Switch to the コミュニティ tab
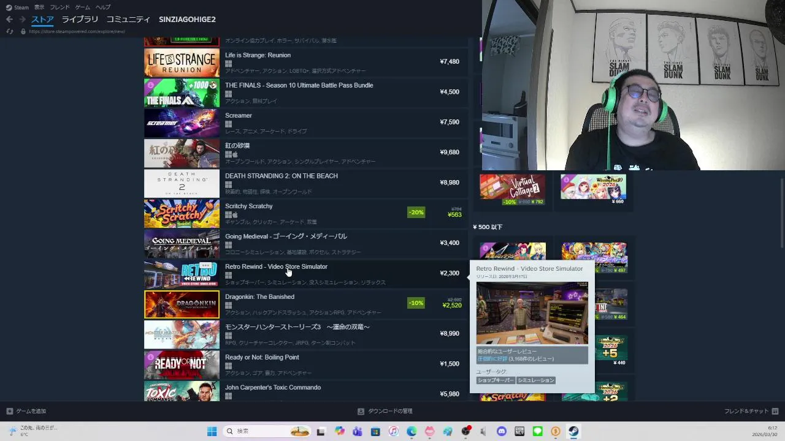 pos(128,20)
